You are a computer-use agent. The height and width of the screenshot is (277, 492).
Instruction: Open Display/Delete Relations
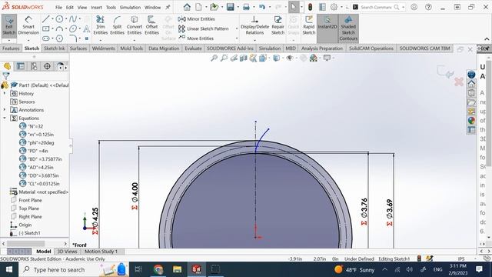[x=254, y=25]
